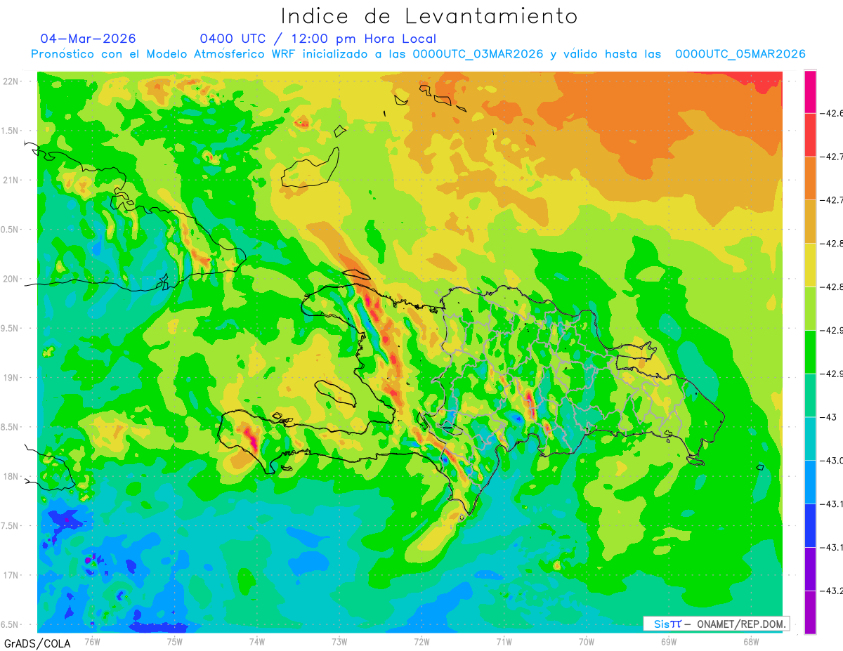Image resolution: width=843 pixels, height=651 pixels.
Task: Click the "71W" longitude label
Action: (504, 642)
